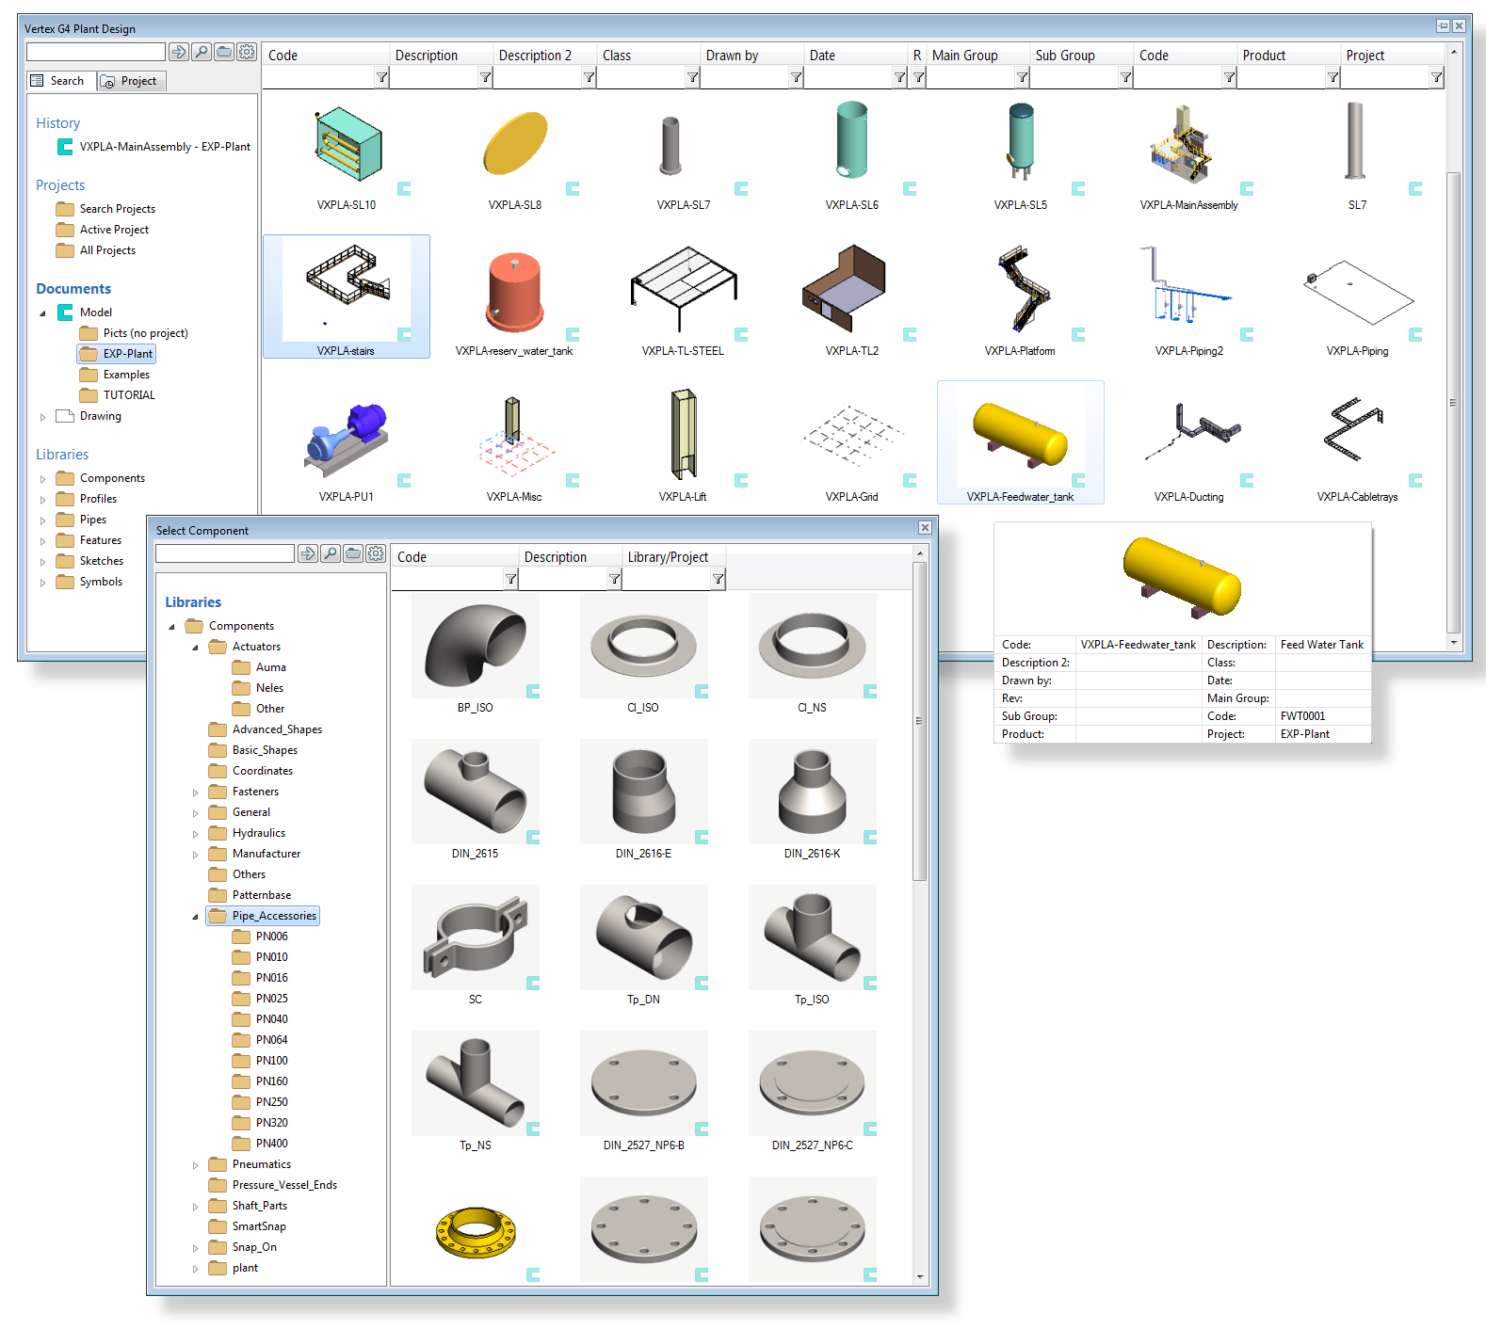Select the VXPLA-MainAssembly thumbnail
The width and height of the screenshot is (1486, 1329).
(x=1188, y=146)
